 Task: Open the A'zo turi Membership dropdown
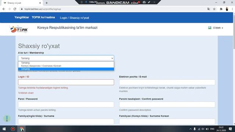(66, 58)
